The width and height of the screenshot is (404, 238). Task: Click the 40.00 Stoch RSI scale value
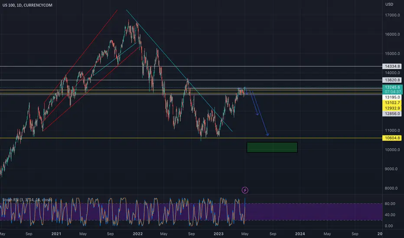[x=390, y=215]
